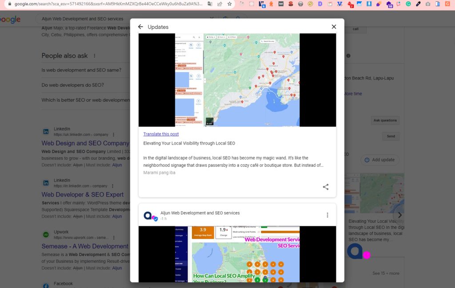455x288 pixels.
Task: Click See 15+ more
Action: (x=386, y=273)
